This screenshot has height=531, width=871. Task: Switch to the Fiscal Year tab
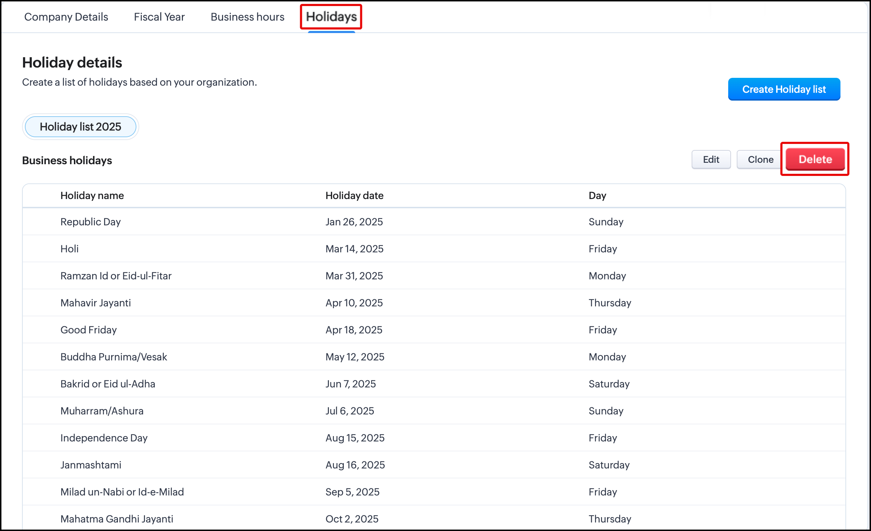point(159,17)
